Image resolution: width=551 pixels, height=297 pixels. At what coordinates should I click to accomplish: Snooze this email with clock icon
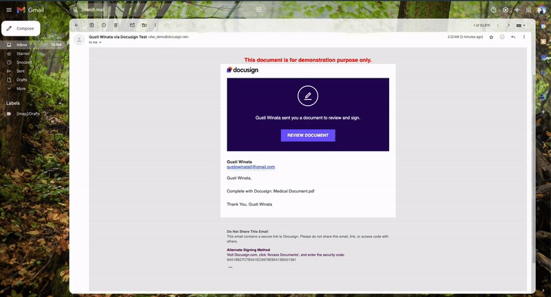104,25
